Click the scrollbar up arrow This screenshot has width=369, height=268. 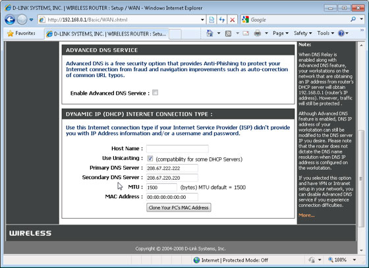click(361, 45)
